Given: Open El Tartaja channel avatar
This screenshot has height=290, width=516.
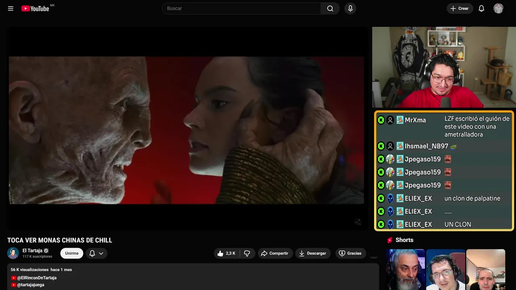Looking at the screenshot, I should coord(13,253).
